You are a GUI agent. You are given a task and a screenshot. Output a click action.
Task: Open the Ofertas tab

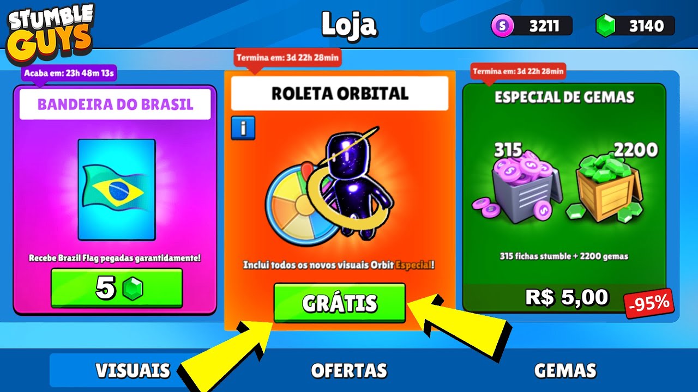pos(349,370)
